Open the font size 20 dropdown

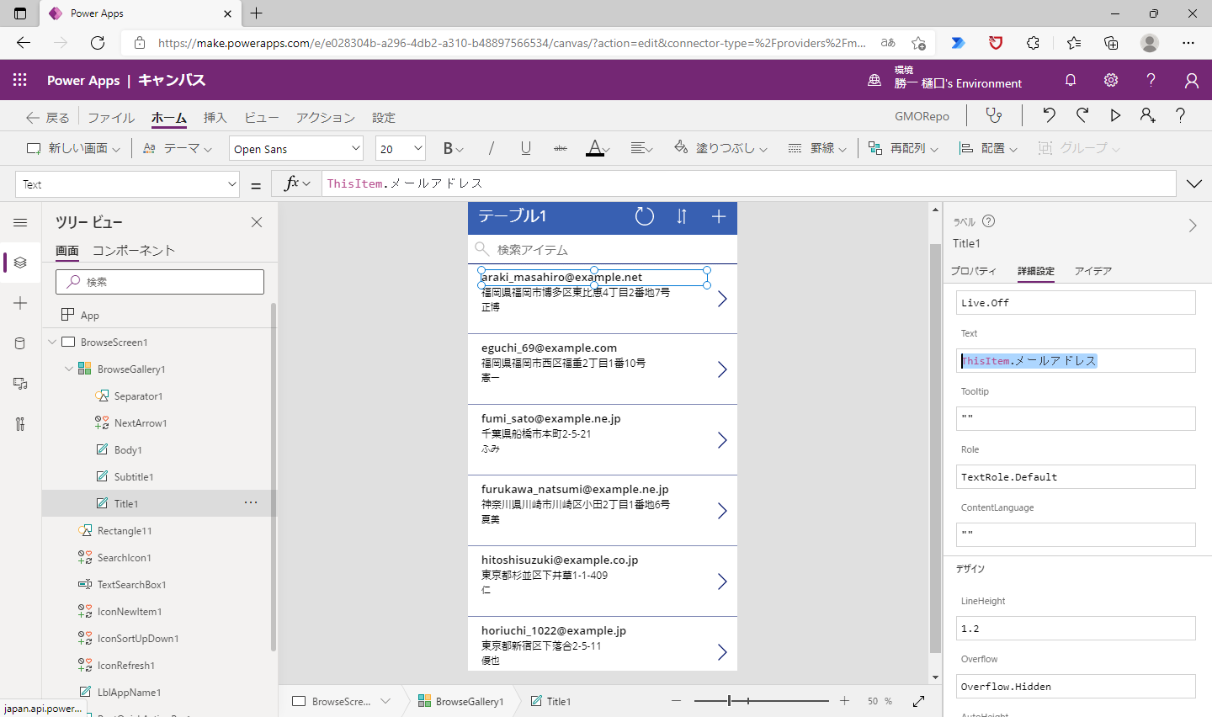[x=401, y=148]
